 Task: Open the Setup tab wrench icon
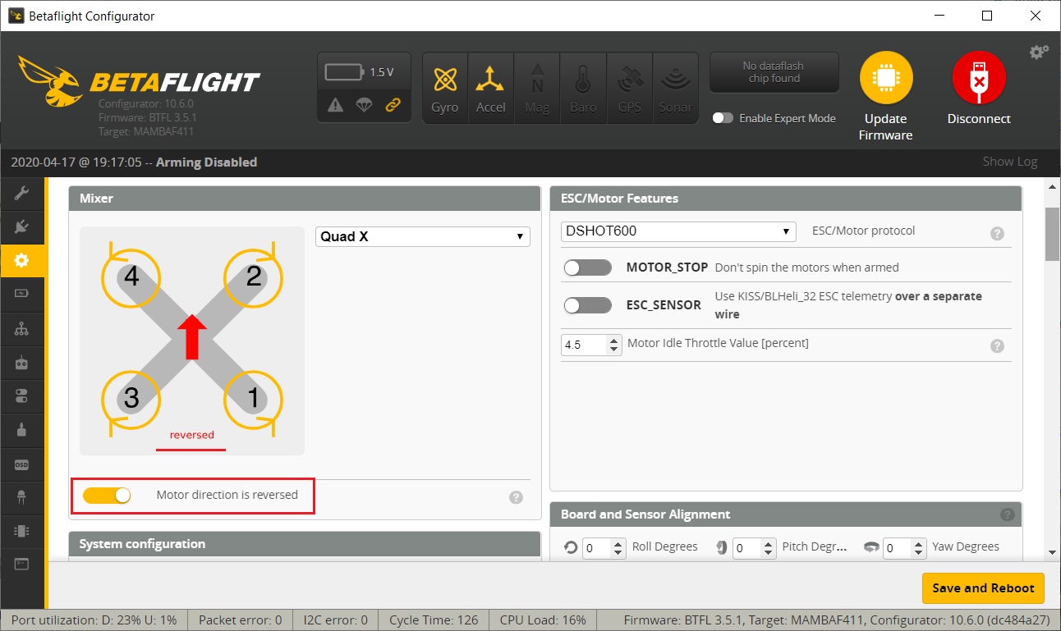click(x=21, y=193)
